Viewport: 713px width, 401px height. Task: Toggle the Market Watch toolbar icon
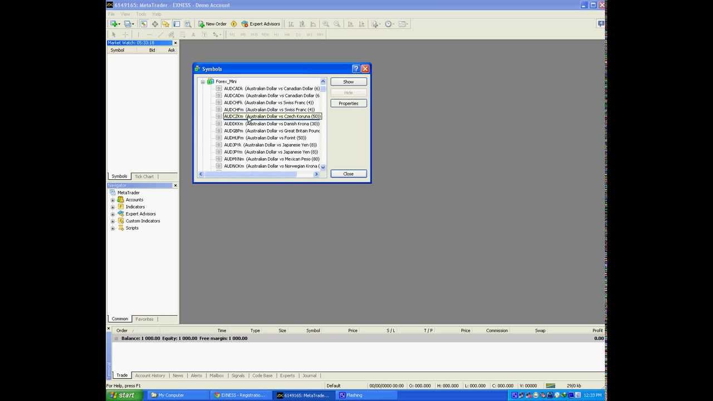coord(143,24)
